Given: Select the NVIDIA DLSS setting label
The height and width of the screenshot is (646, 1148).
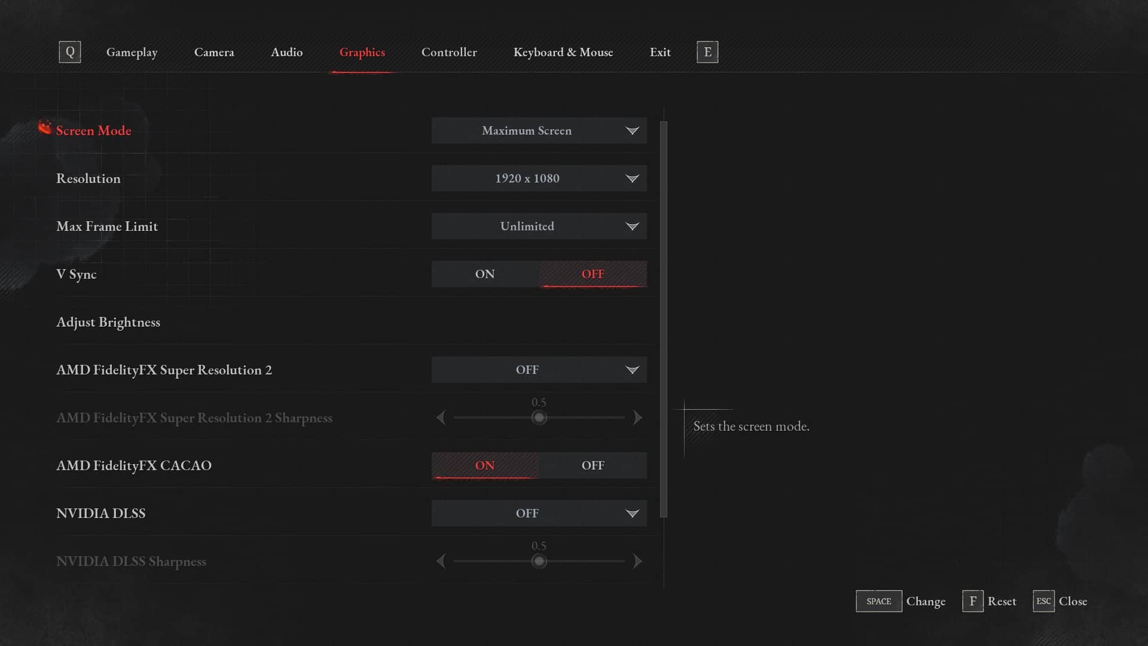Looking at the screenshot, I should [101, 513].
